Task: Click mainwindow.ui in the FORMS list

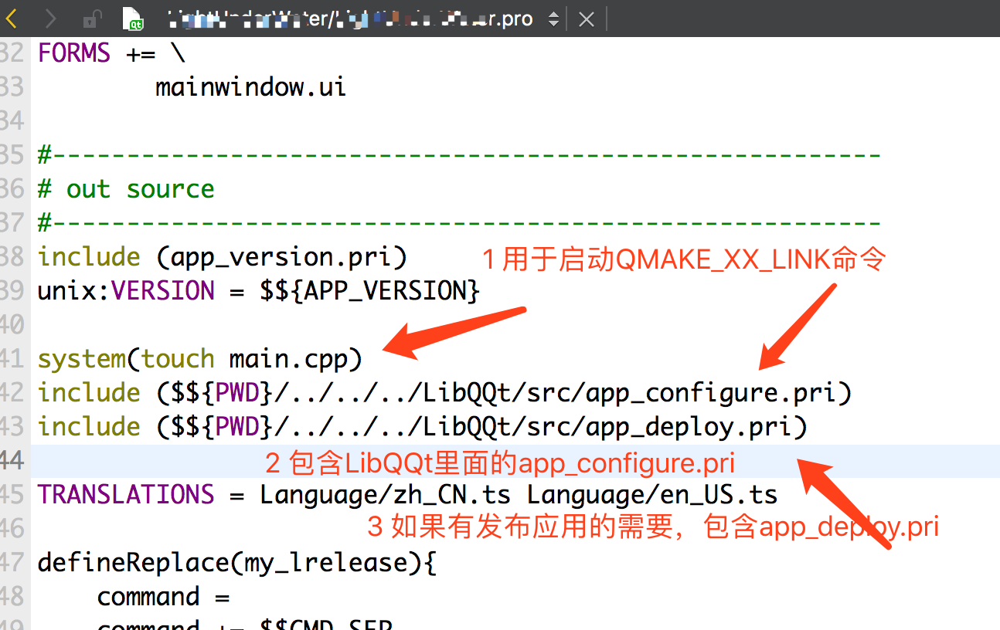Action: (x=250, y=87)
